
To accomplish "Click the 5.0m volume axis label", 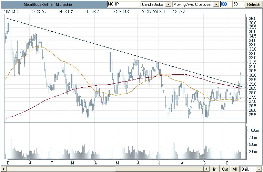I will point(253,144).
